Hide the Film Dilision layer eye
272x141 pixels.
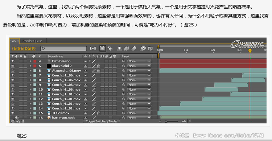(x=13, y=61)
